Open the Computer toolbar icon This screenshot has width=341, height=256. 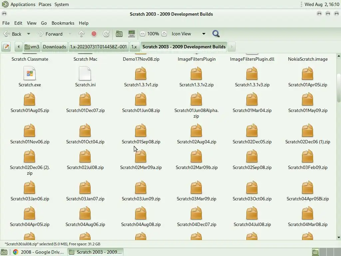(132, 34)
